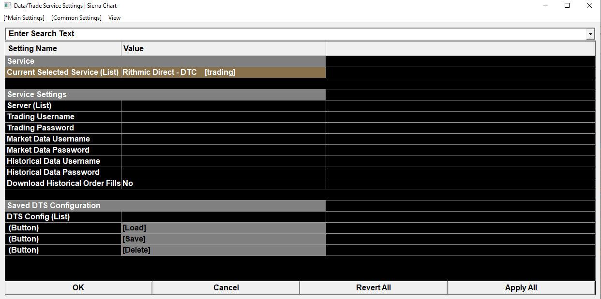601x299 pixels.
Task: Toggle Download Historical Order Fills value No
Action: tap(224, 184)
